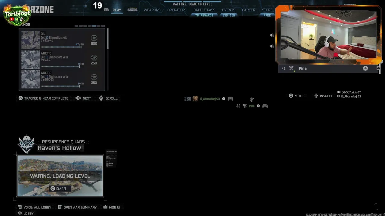The image size is (385, 216).
Task: Click the square icon beside MUTE
Action: [291, 96]
